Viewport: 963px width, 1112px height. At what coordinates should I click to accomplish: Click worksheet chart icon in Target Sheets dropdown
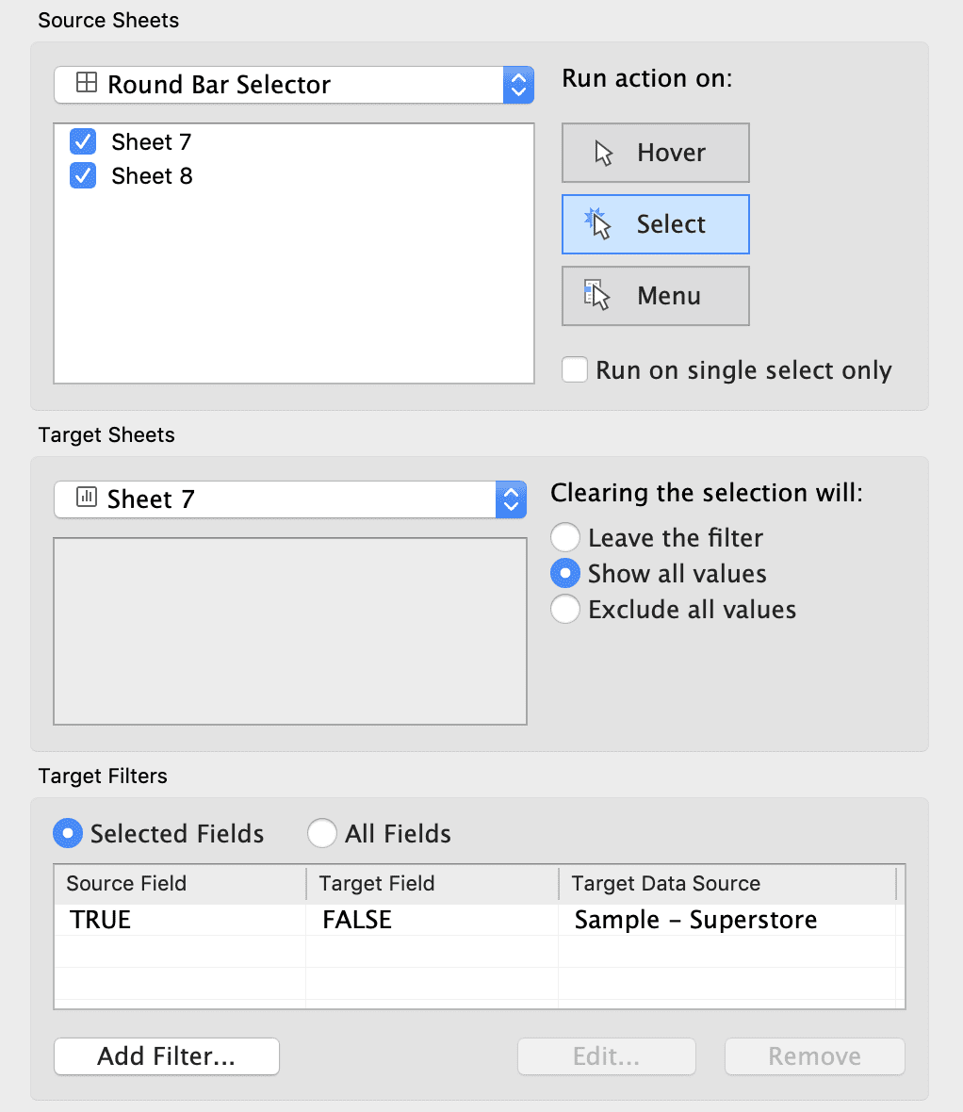(x=86, y=498)
